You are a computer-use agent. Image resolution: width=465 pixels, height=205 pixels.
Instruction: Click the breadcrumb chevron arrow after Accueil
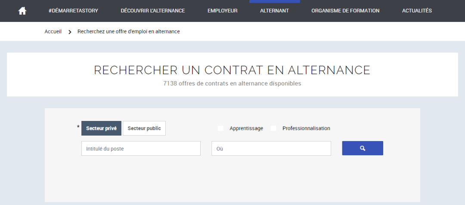tap(70, 32)
